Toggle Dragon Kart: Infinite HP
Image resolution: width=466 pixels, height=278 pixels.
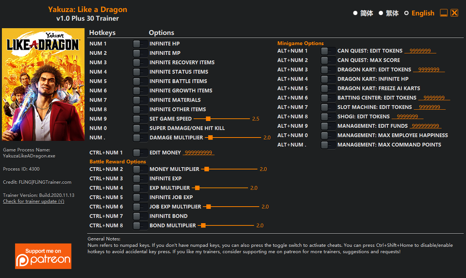point(328,79)
